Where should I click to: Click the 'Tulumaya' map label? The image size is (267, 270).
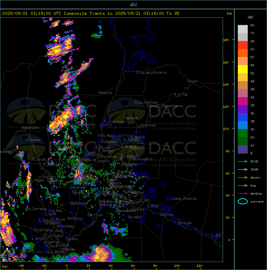109,141
